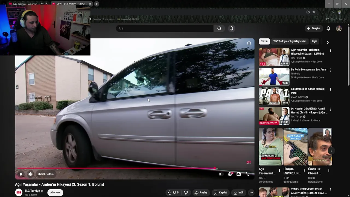Open options for Örnek Bir Obsesif short
The width and height of the screenshot is (350, 197).
point(329,170)
